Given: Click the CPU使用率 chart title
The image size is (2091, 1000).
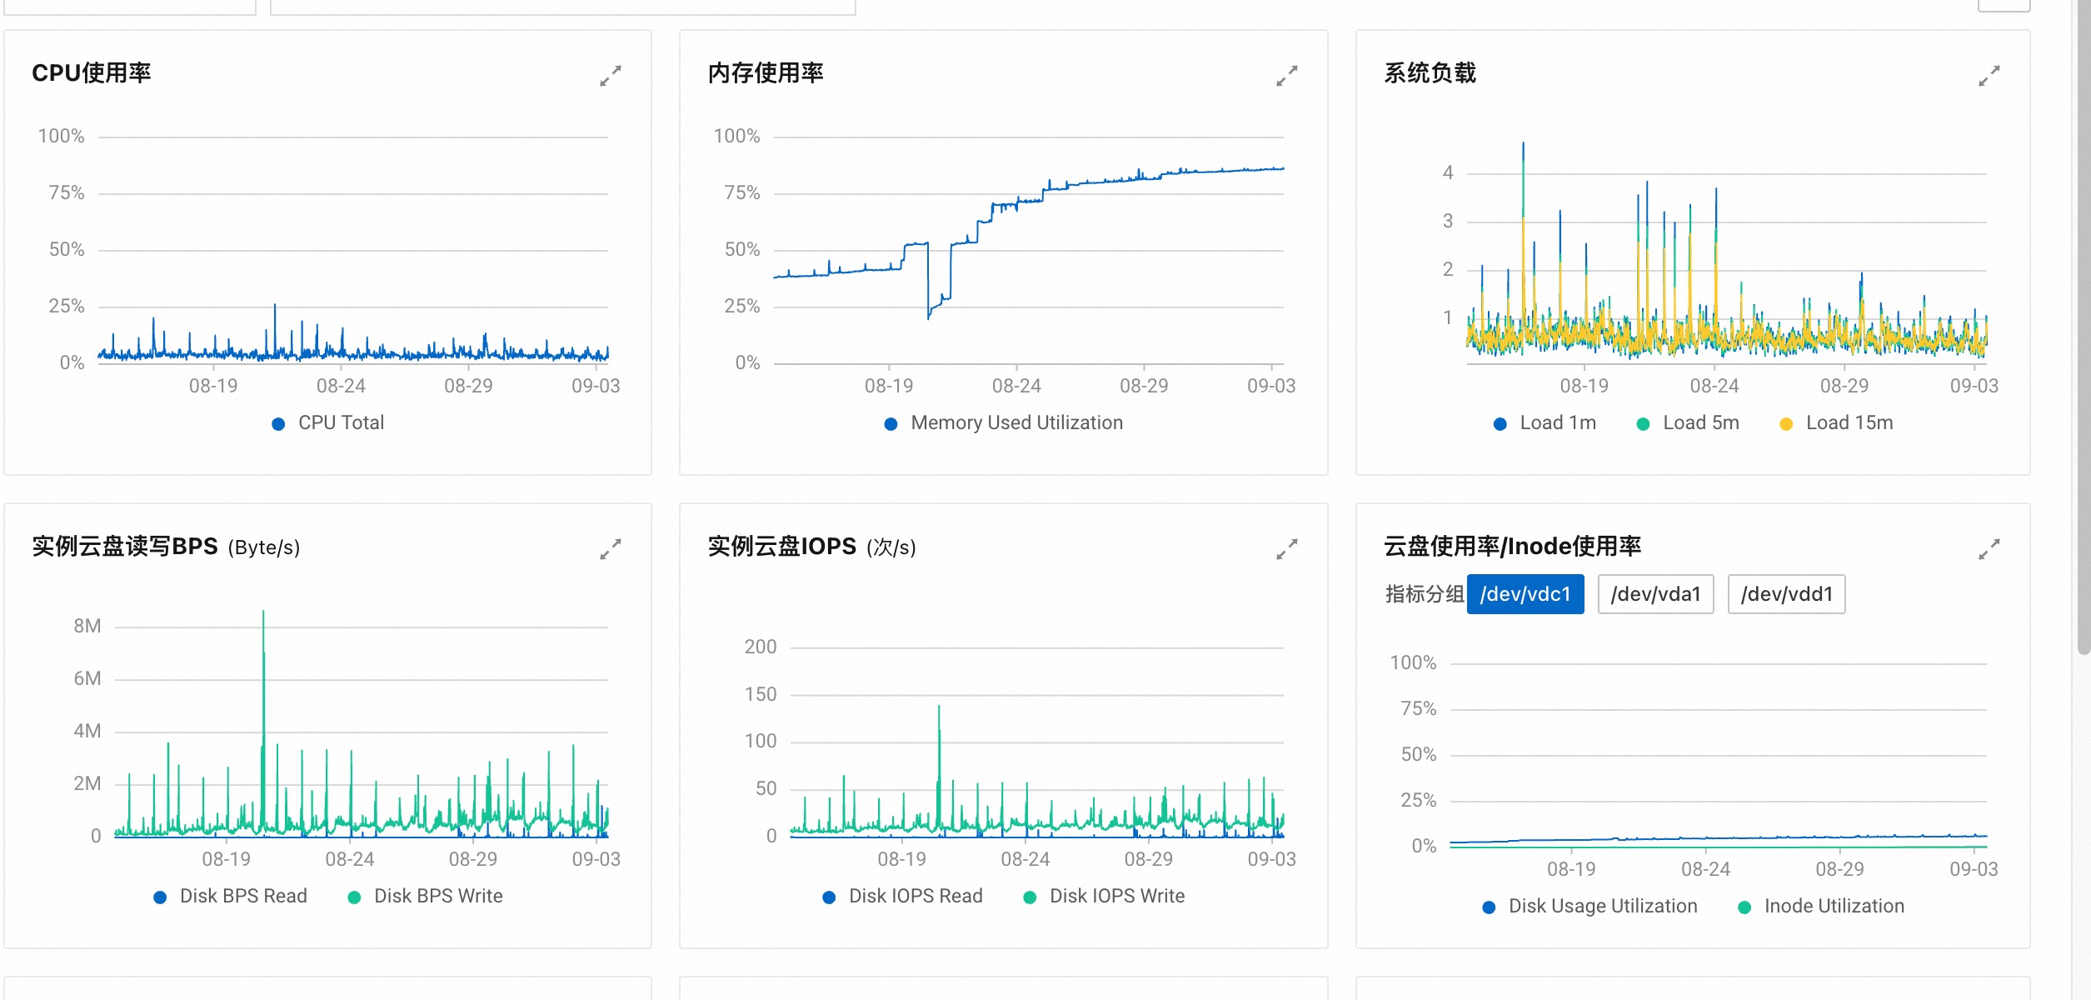Looking at the screenshot, I should pyautogui.click(x=92, y=73).
